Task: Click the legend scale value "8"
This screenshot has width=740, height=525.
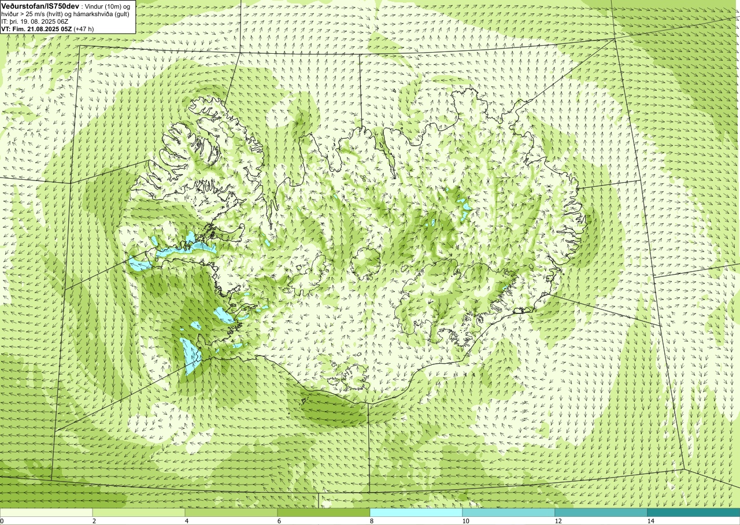Action: (x=372, y=521)
